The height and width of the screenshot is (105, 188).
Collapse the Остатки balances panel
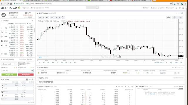[1, 79]
